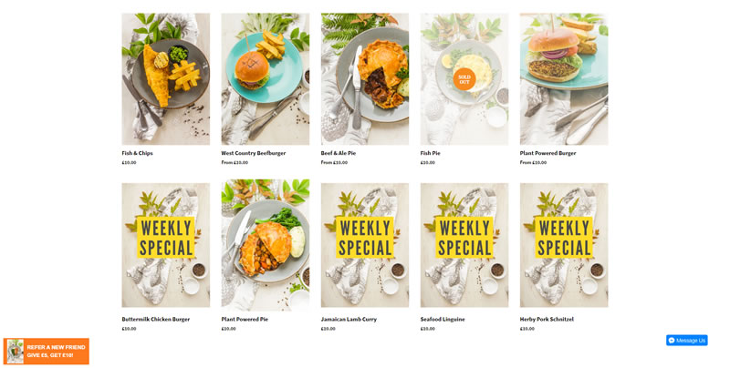Screen dimensions: 730x368
Task: Click the Plant Powered Burger title link
Action: click(x=548, y=153)
